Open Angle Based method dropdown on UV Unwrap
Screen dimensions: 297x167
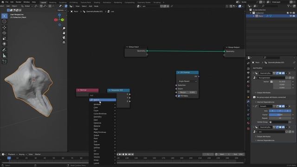(x=187, y=81)
